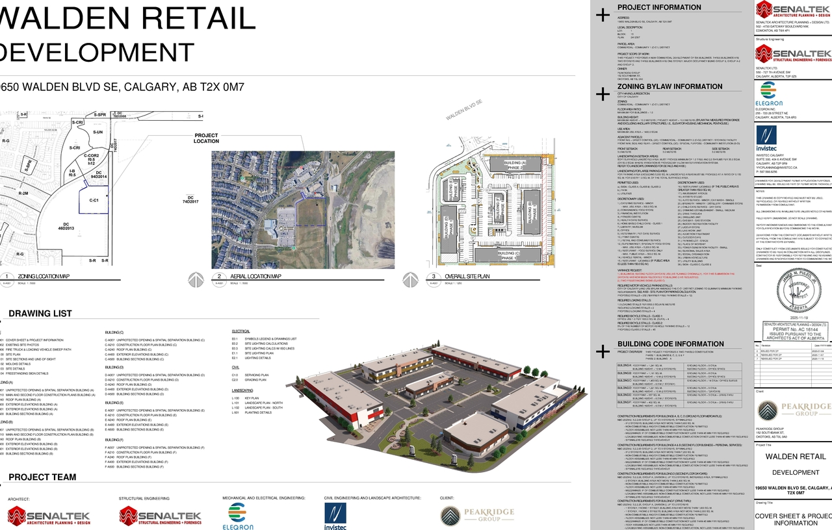Click the aerial location photo
This screenshot has width=832, height=530.
coord(303,209)
